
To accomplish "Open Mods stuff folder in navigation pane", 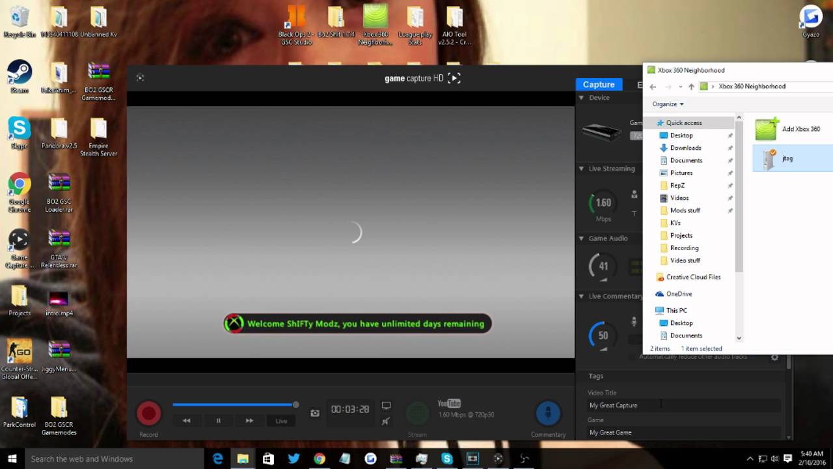I will coord(685,210).
